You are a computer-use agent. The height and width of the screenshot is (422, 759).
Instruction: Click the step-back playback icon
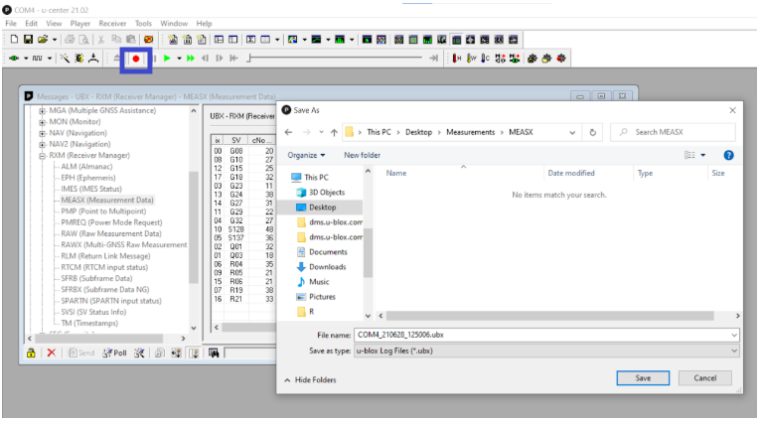pos(206,58)
